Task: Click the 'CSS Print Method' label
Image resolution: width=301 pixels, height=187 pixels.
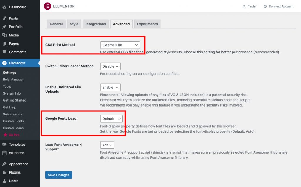Action: pyautogui.click(x=60, y=45)
